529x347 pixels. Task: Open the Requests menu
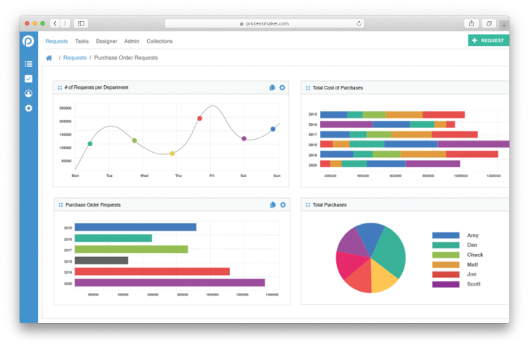(56, 41)
